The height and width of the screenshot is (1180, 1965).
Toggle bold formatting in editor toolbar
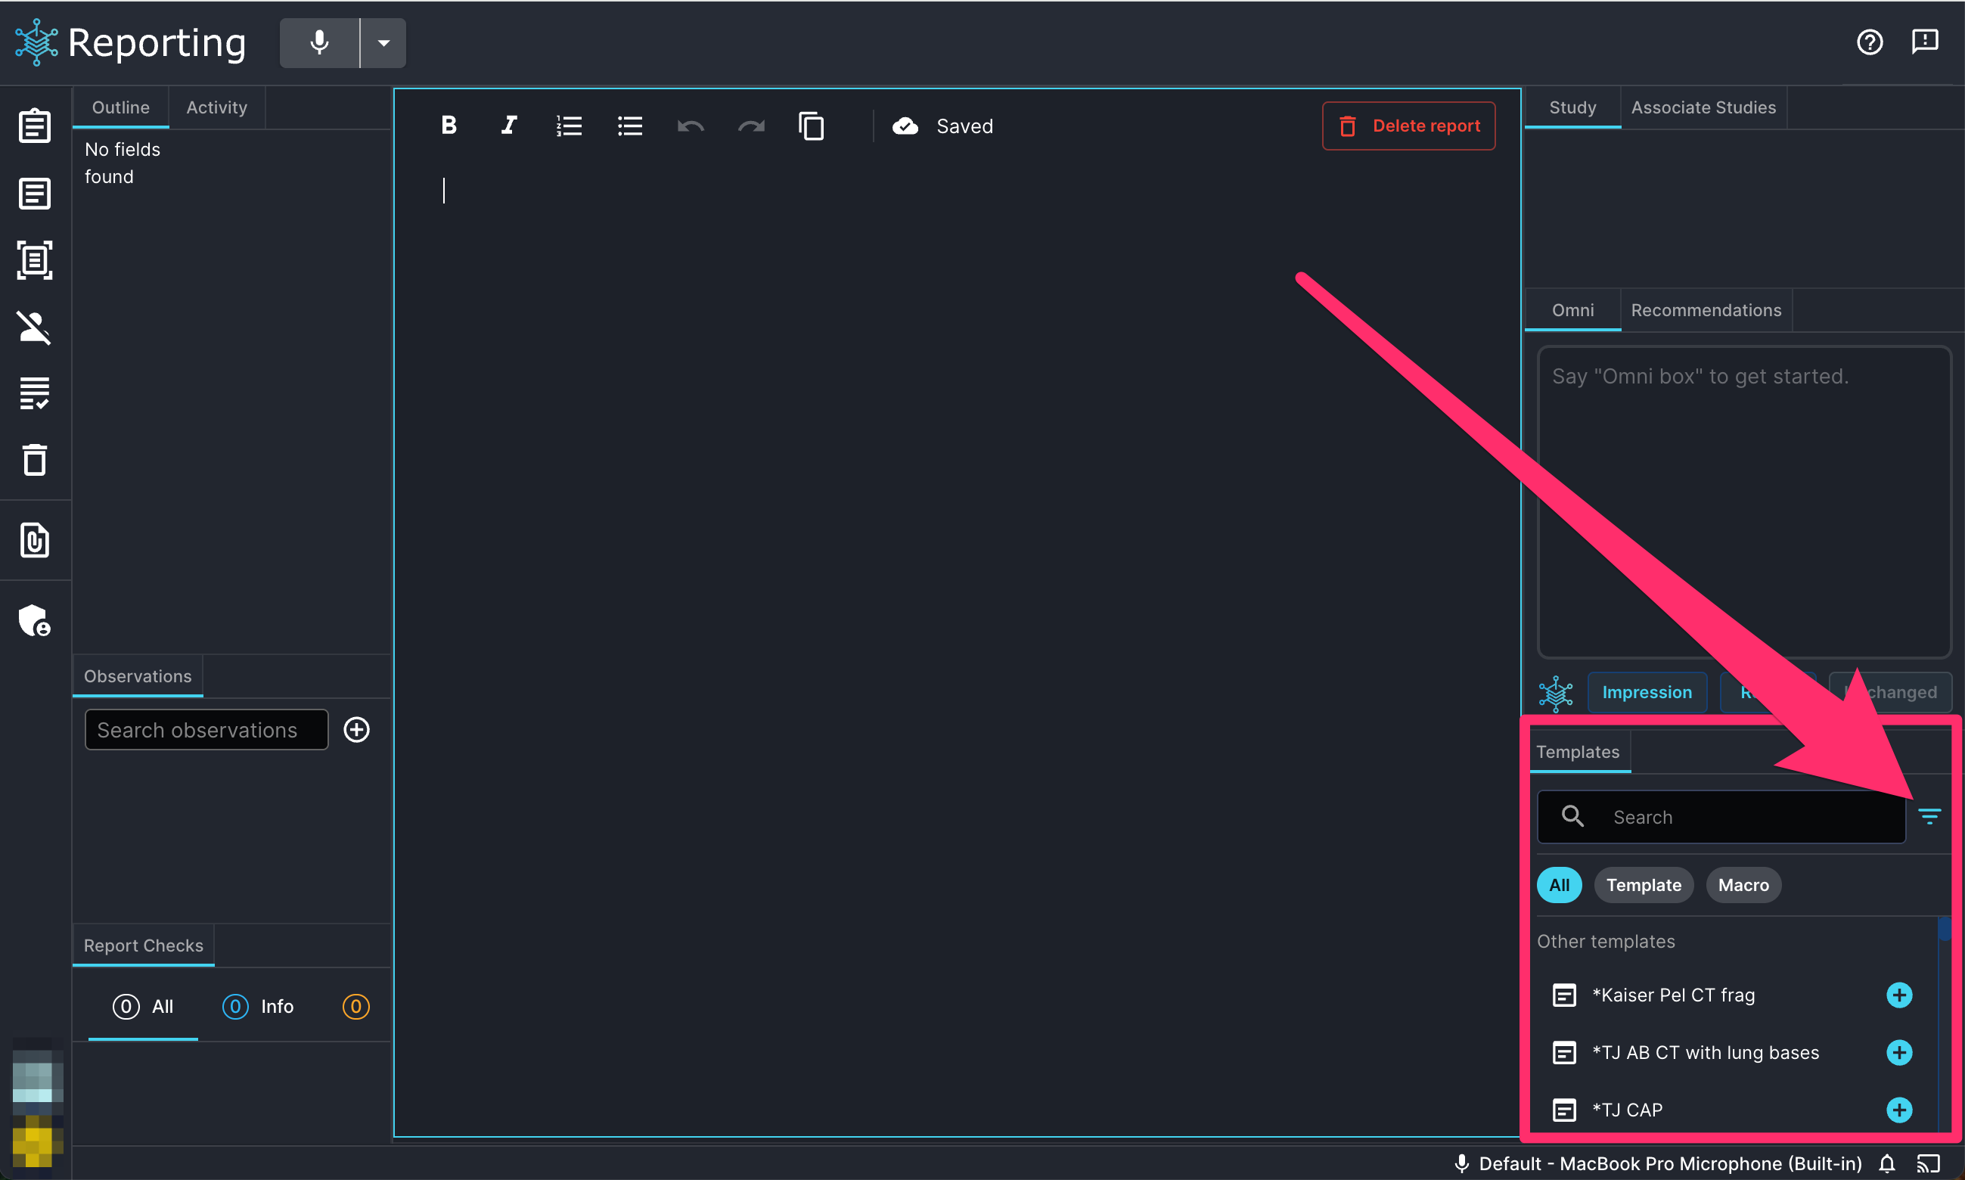coord(449,126)
